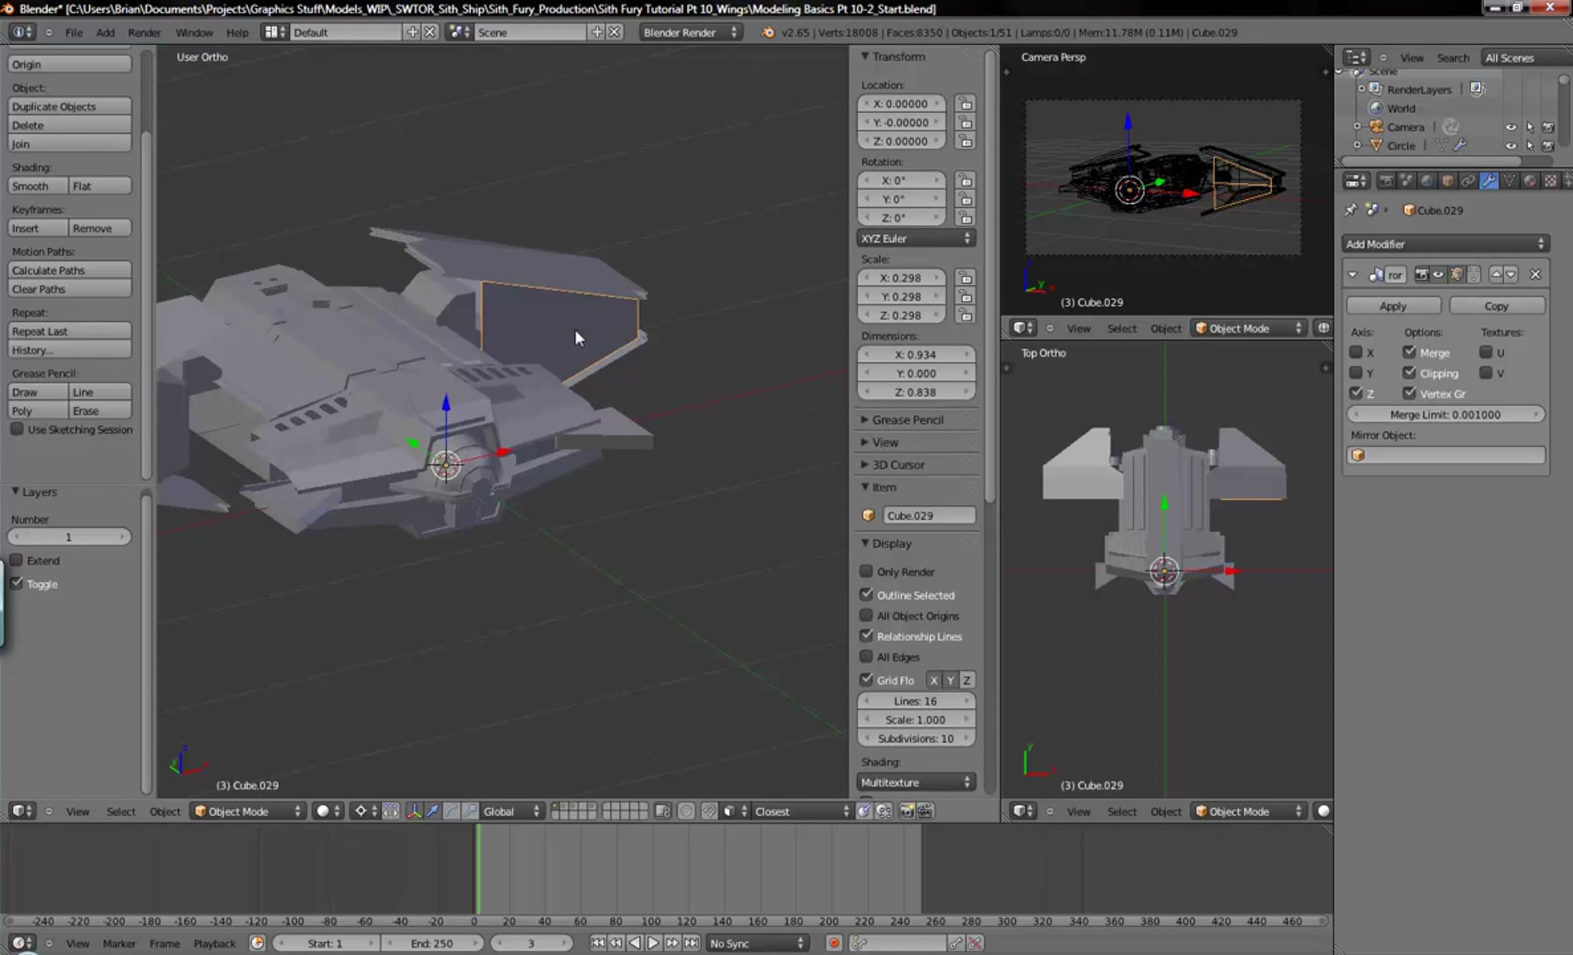The width and height of the screenshot is (1573, 955).
Task: Click Apply on the Mirror modifier
Action: [x=1393, y=306]
